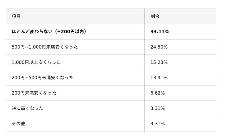
Task: Select the 逆に高くなった row
Action: point(28,108)
